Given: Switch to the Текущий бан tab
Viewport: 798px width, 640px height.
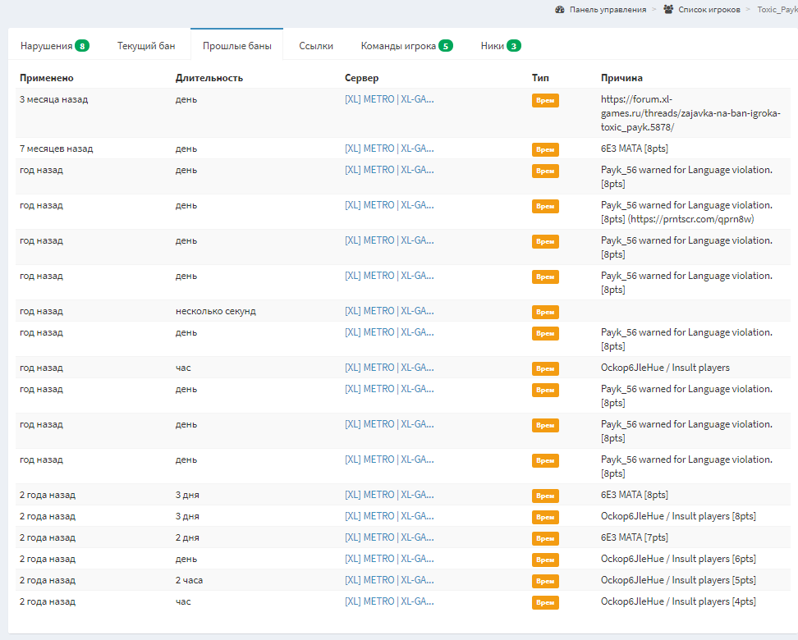Looking at the screenshot, I should click(x=146, y=46).
